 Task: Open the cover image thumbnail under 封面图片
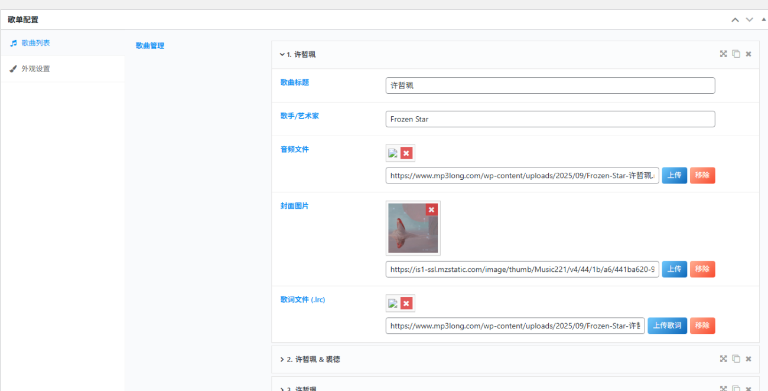[413, 228]
